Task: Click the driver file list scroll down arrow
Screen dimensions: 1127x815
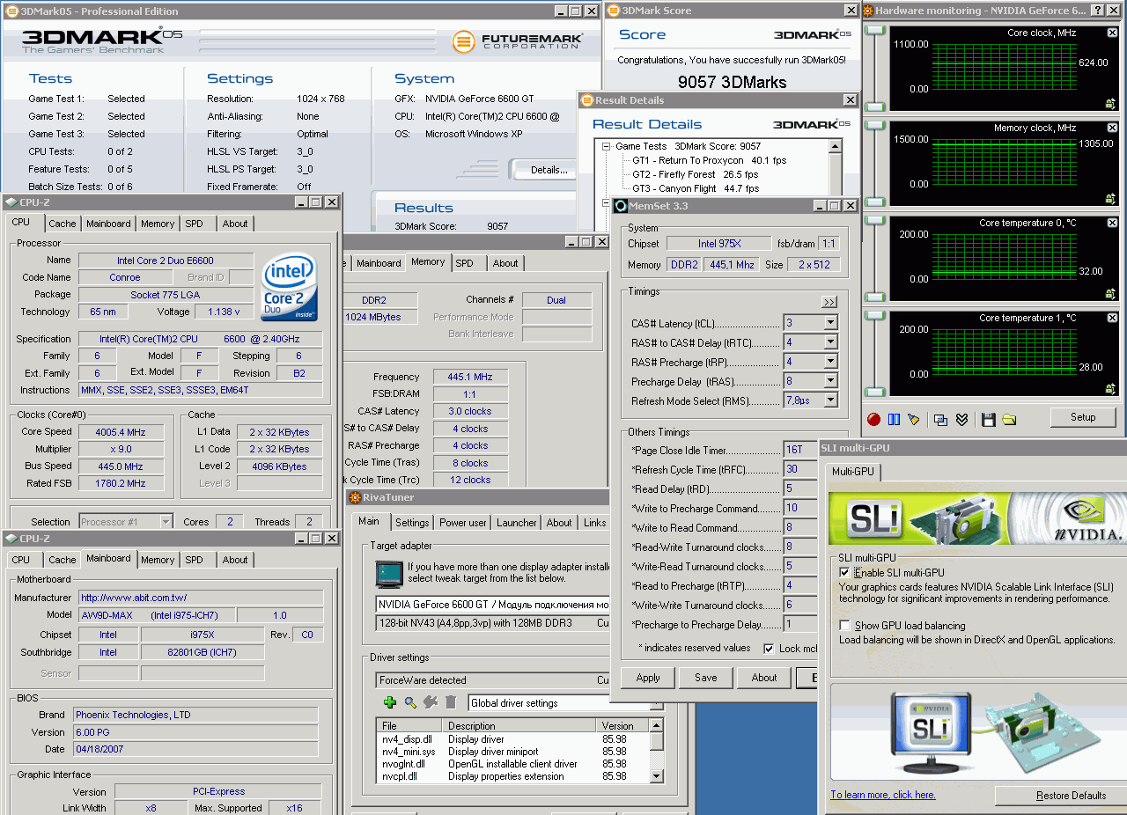Action: 657,776
